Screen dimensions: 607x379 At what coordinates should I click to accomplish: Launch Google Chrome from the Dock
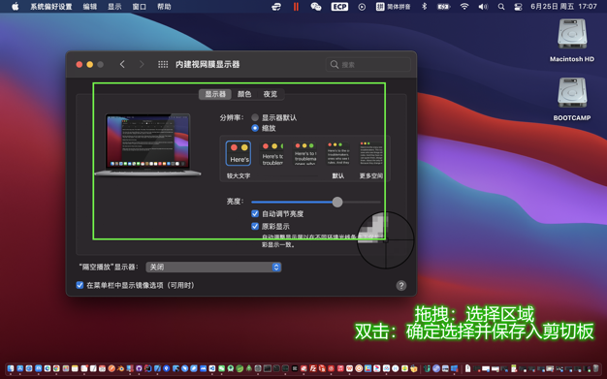click(x=56, y=368)
